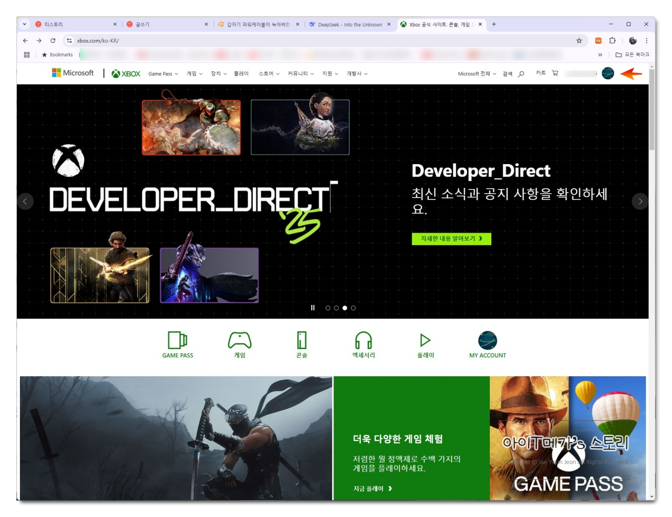The image size is (672, 517).
Task: Go to next carousel slide
Action: tap(640, 201)
